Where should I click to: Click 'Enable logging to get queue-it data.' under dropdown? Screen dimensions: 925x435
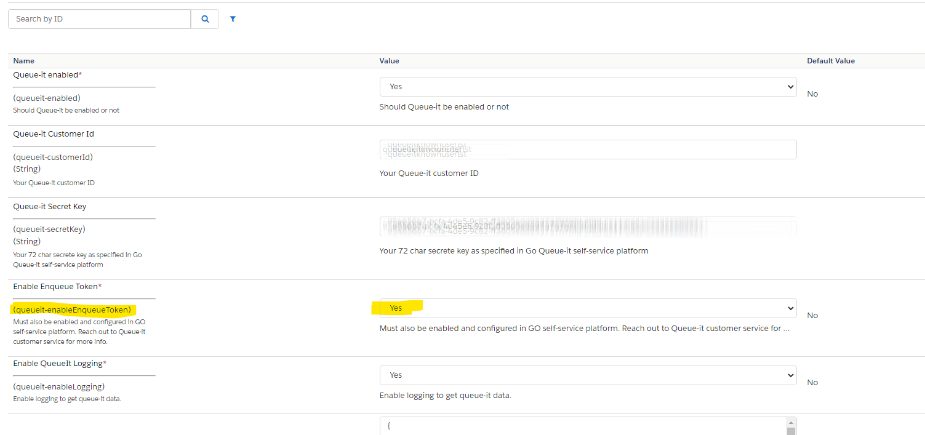pyautogui.click(x=446, y=396)
